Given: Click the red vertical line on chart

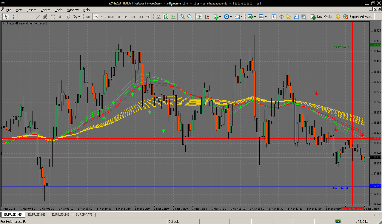Looking at the screenshot, I should pyautogui.click(x=352, y=113).
